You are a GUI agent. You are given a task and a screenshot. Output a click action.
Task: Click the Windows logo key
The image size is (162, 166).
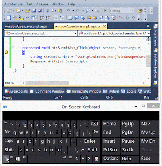[18, 159]
